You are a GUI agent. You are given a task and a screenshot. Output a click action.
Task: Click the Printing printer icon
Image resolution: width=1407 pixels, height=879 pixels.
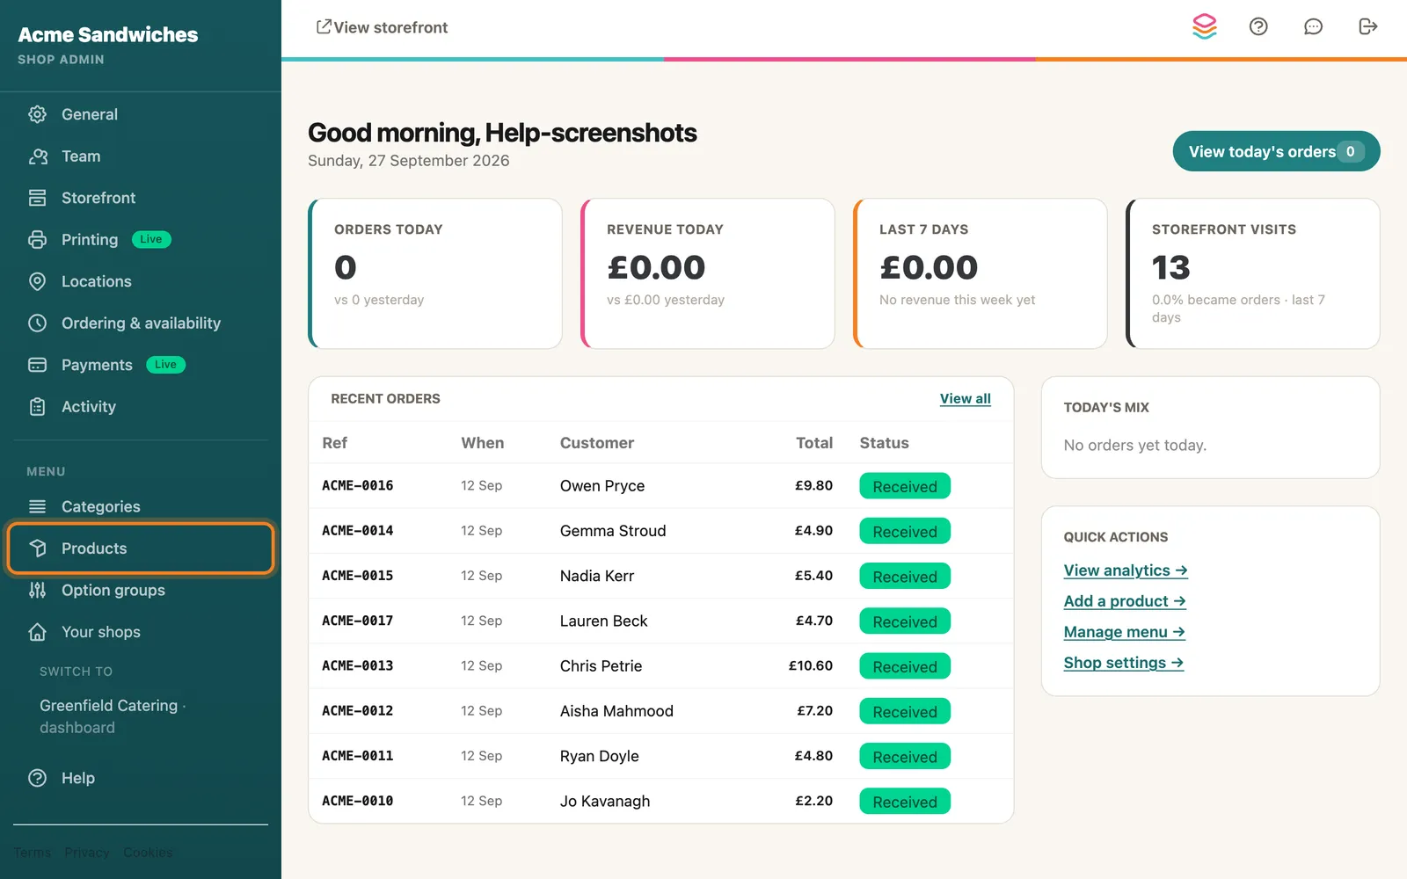37,240
